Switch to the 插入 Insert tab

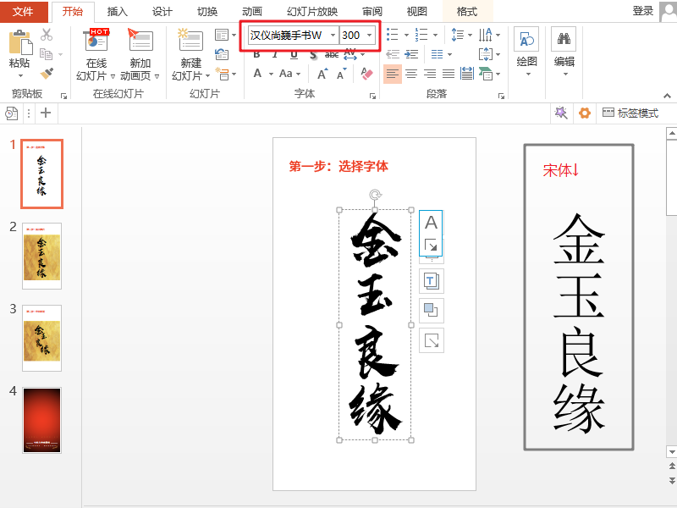click(118, 12)
